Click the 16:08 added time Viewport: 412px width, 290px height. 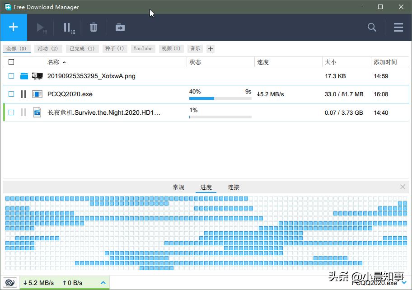(381, 94)
